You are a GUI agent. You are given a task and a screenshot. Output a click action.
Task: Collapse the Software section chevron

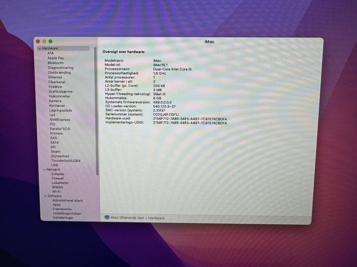pyautogui.click(x=45, y=196)
